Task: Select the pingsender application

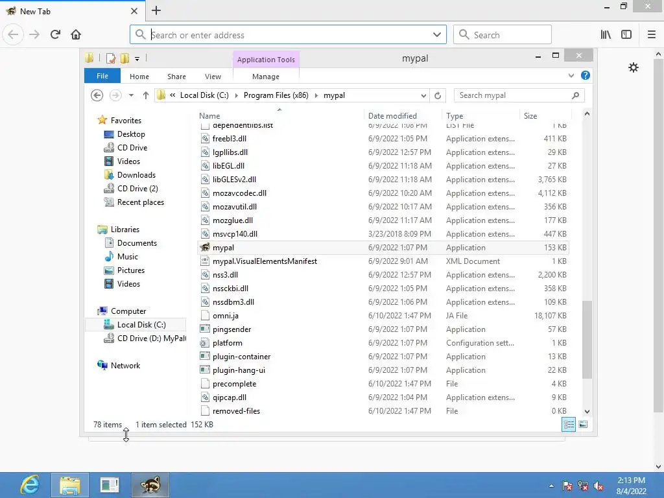Action: click(383, 329)
